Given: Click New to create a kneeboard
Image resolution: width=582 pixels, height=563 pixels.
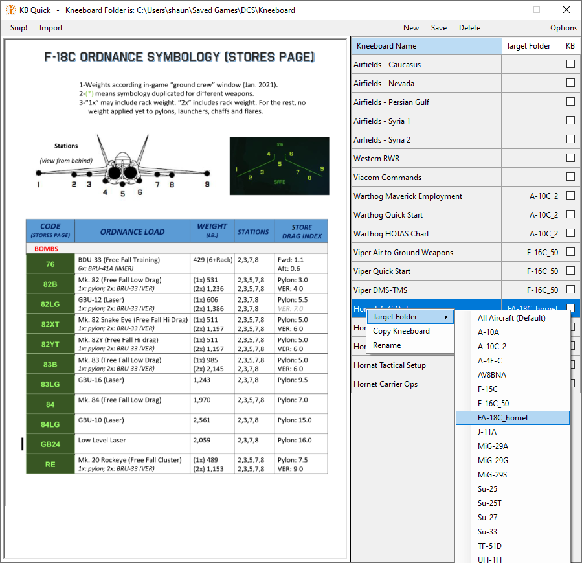Looking at the screenshot, I should pos(411,28).
